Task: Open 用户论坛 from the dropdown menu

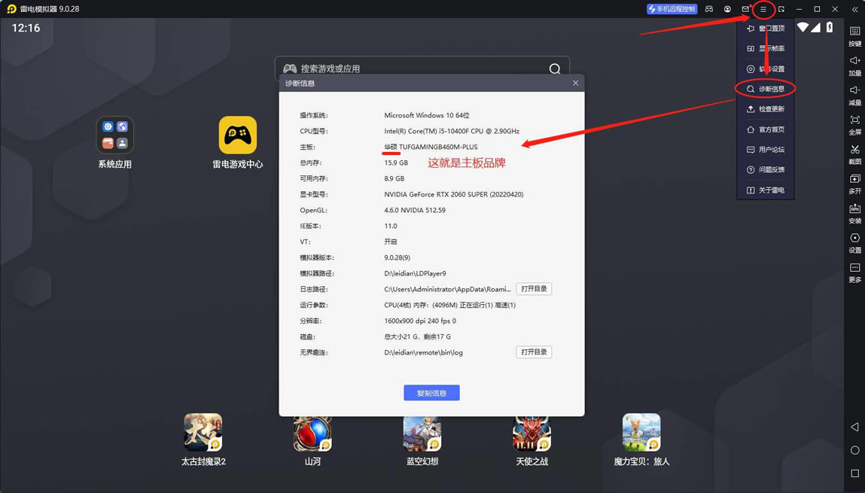Action: tap(766, 150)
